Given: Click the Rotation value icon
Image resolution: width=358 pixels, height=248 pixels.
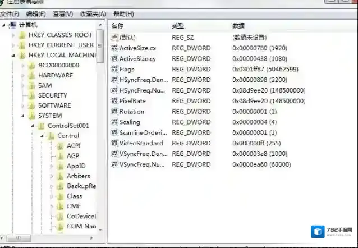Looking at the screenshot, I should tap(114, 112).
